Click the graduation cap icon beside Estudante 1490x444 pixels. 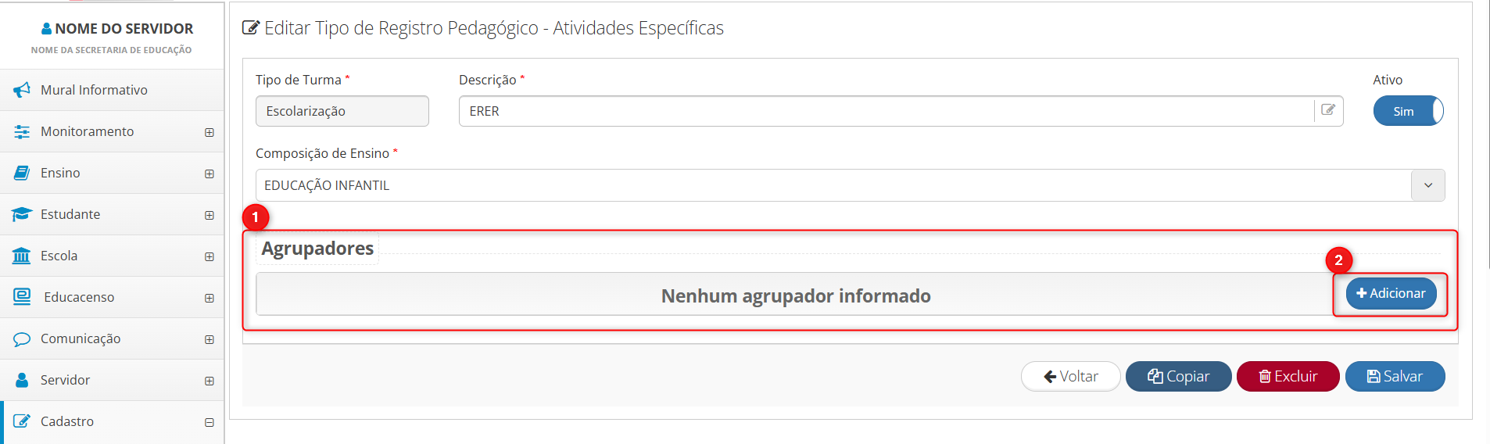[x=22, y=214]
